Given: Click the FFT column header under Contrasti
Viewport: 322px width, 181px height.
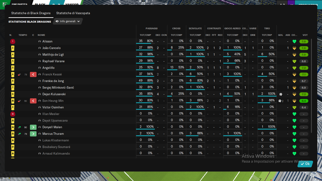Looking at the screenshot, I should tap(214, 35).
